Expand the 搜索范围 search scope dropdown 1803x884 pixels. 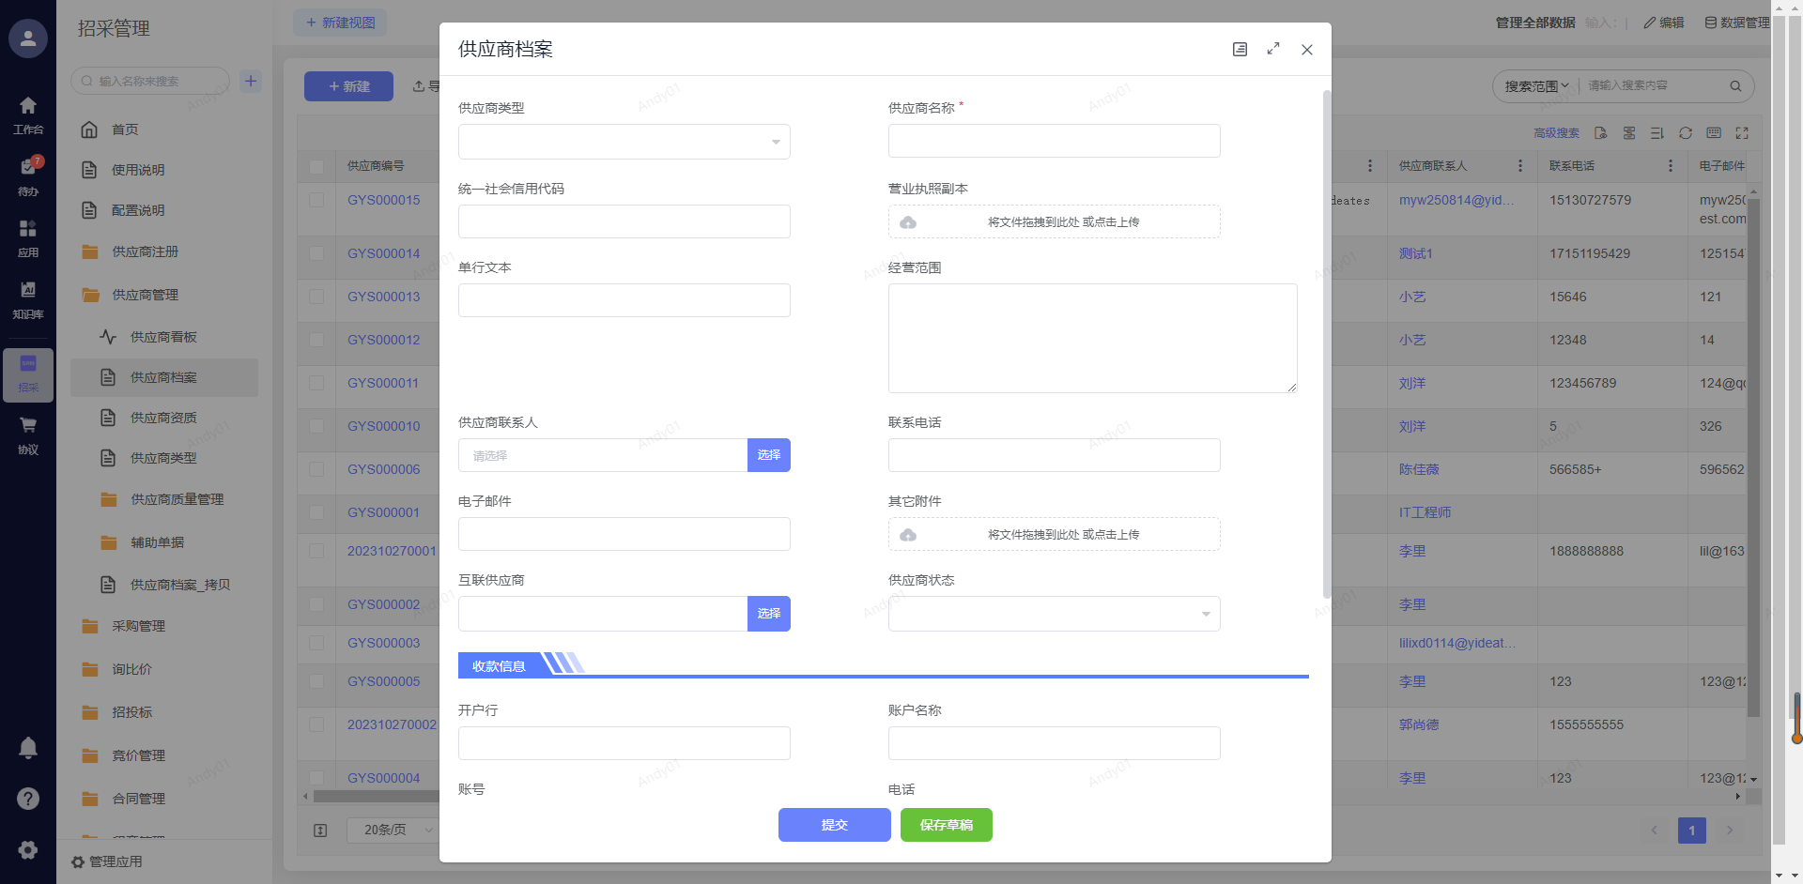pos(1536,86)
